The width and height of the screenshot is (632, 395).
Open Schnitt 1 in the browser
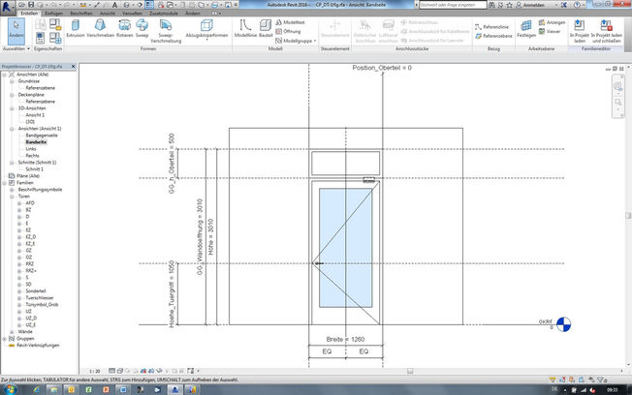coord(34,169)
